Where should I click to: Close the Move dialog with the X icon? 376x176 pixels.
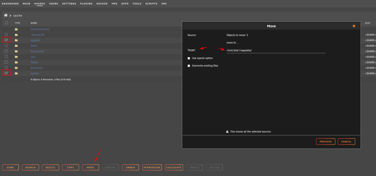click(354, 26)
